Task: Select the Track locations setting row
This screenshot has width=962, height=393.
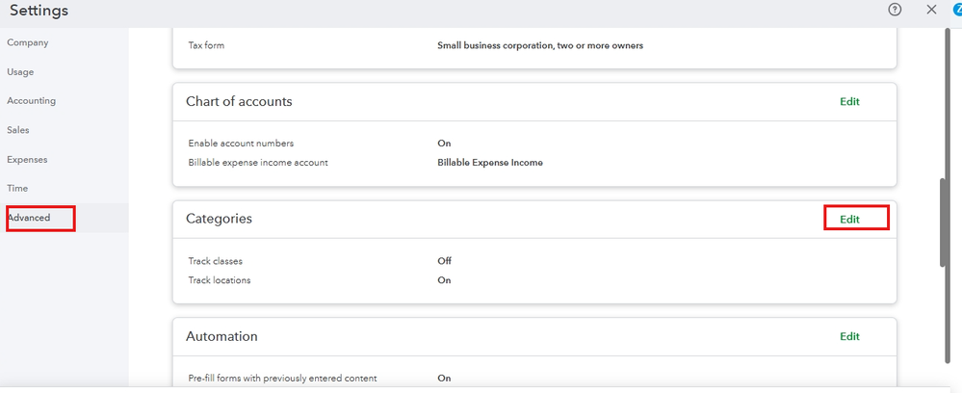Action: tap(219, 280)
